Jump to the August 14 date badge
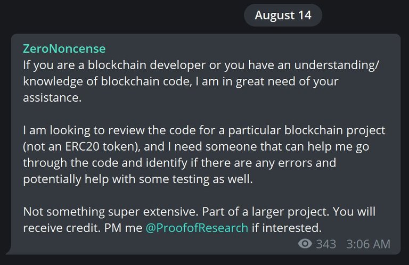Screen dimensions: 409x265 point(283,15)
